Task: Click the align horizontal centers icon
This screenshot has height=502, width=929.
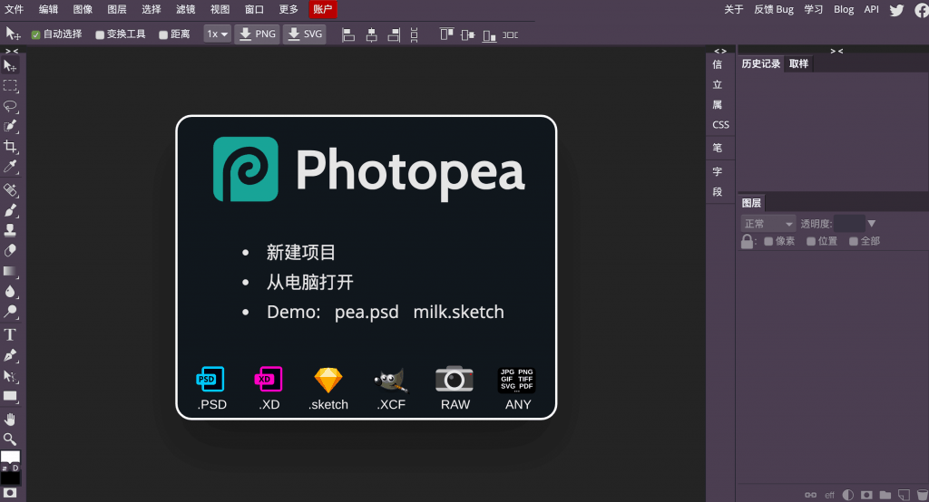Action: tap(371, 35)
